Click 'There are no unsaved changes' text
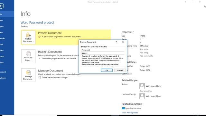 coord(55,77)
